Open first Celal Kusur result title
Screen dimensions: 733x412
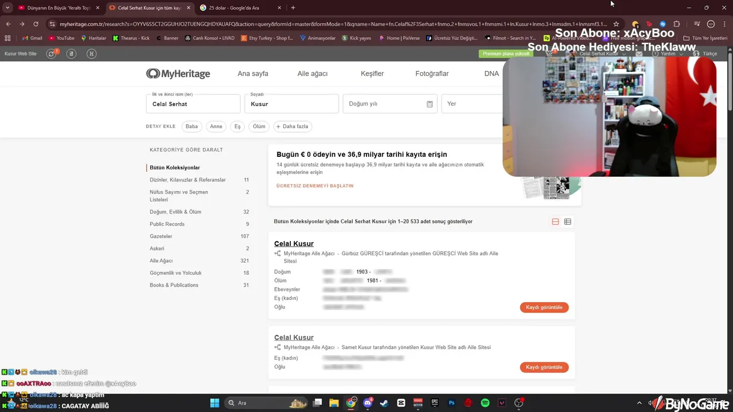(x=294, y=244)
